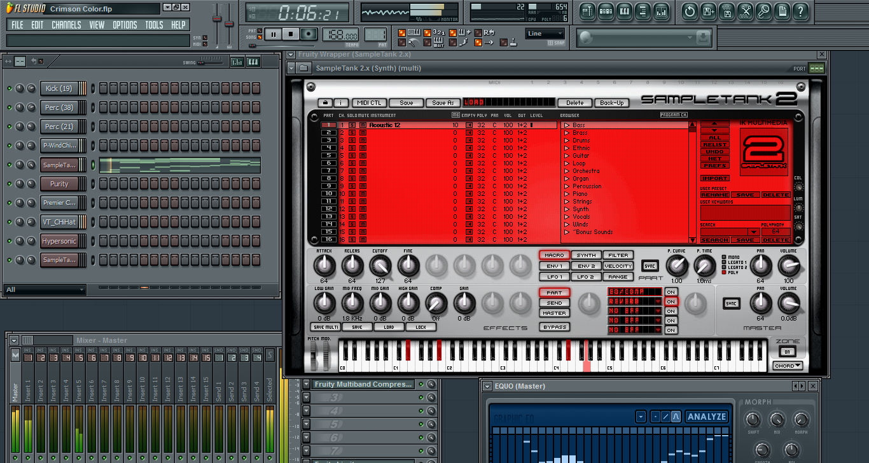This screenshot has width=869, height=463.
Task: Click the CUTOFF knob in SampleTank
Action: coord(380,265)
